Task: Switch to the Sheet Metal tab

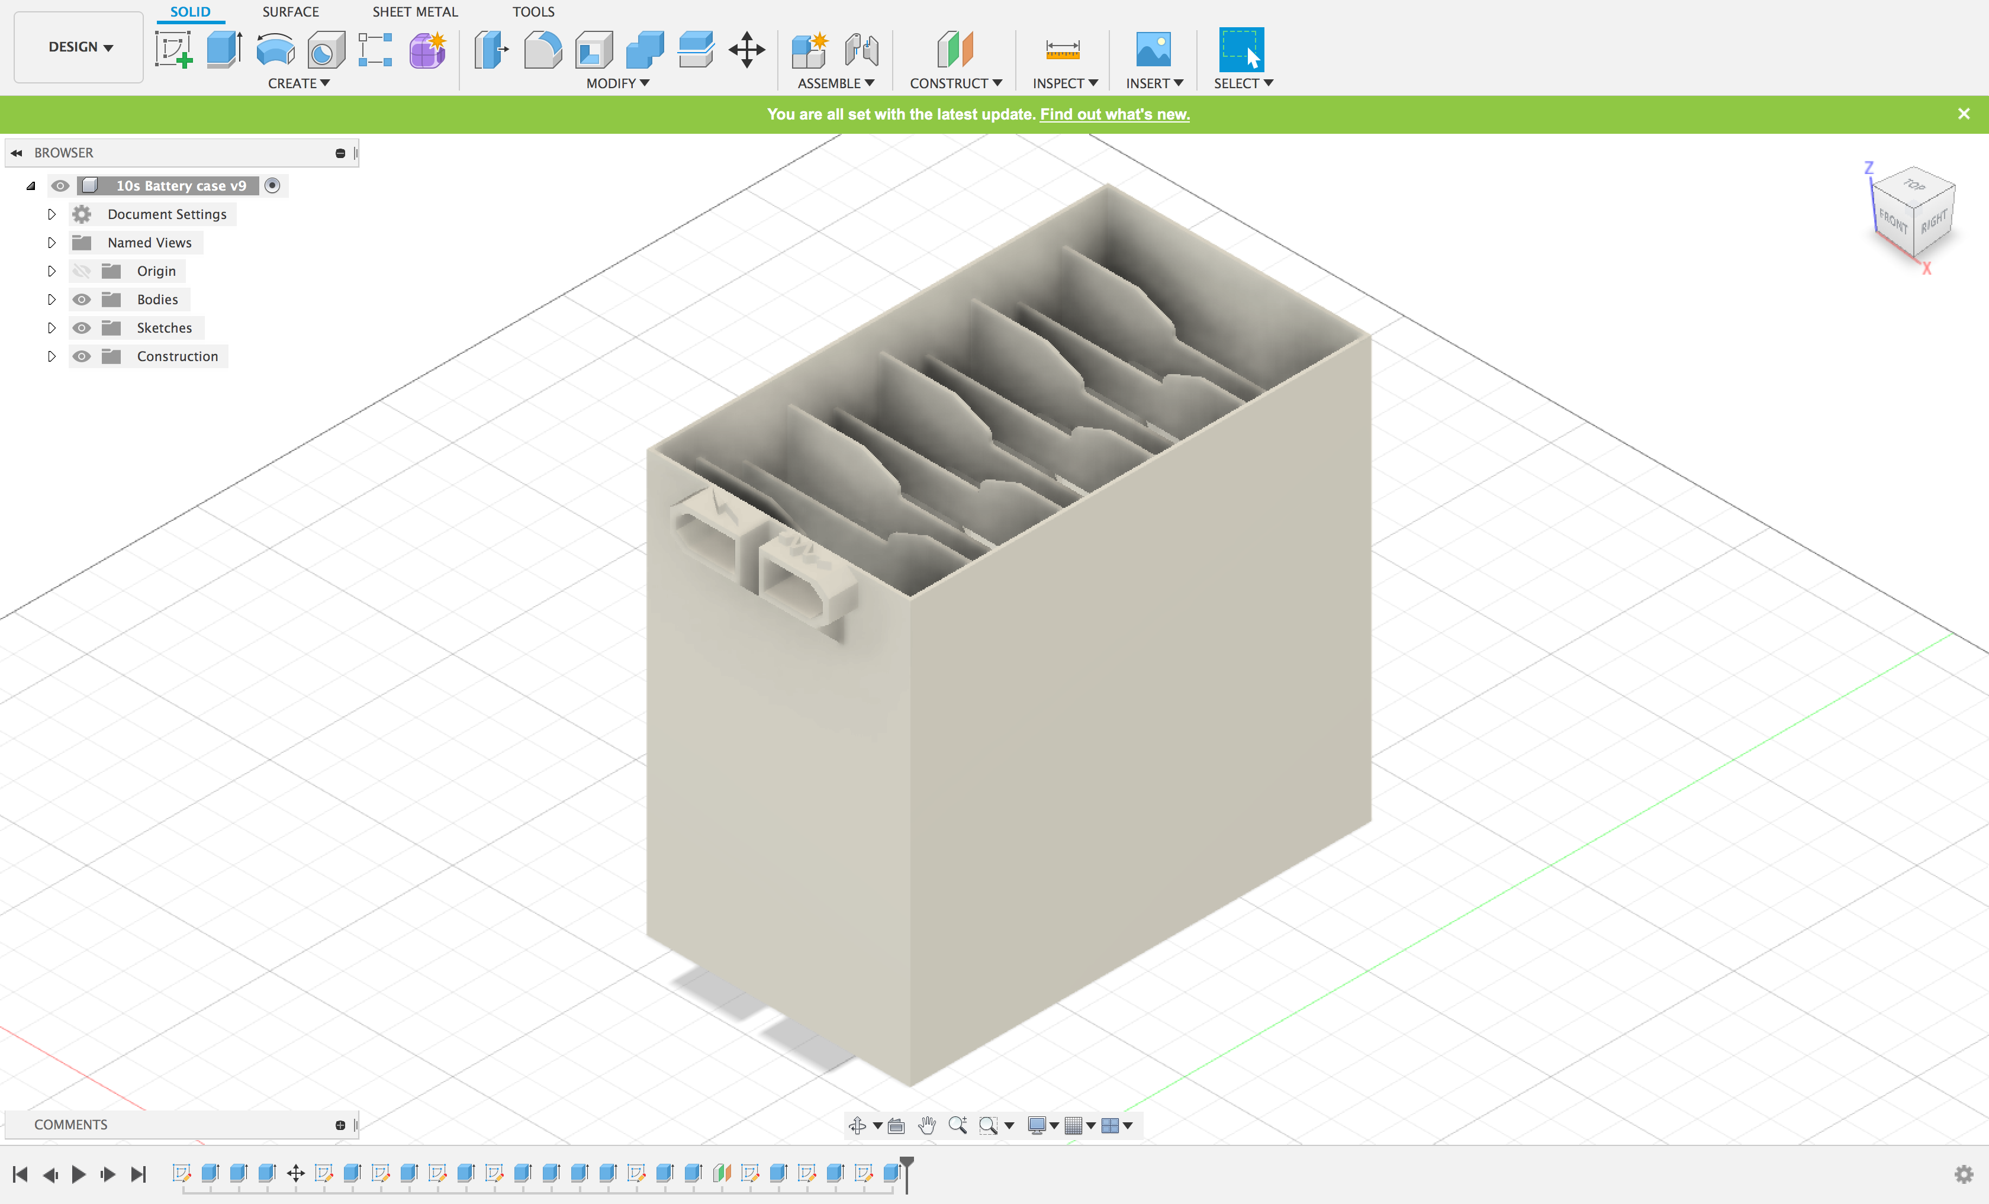Action: coord(412,11)
